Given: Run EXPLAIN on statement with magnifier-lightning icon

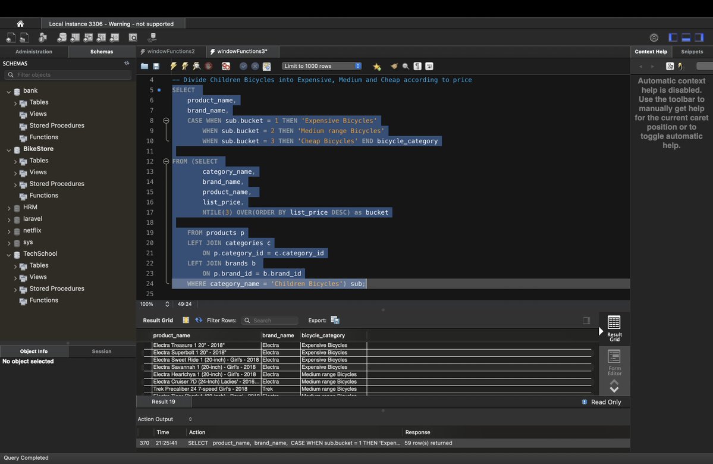Looking at the screenshot, I should coord(196,67).
